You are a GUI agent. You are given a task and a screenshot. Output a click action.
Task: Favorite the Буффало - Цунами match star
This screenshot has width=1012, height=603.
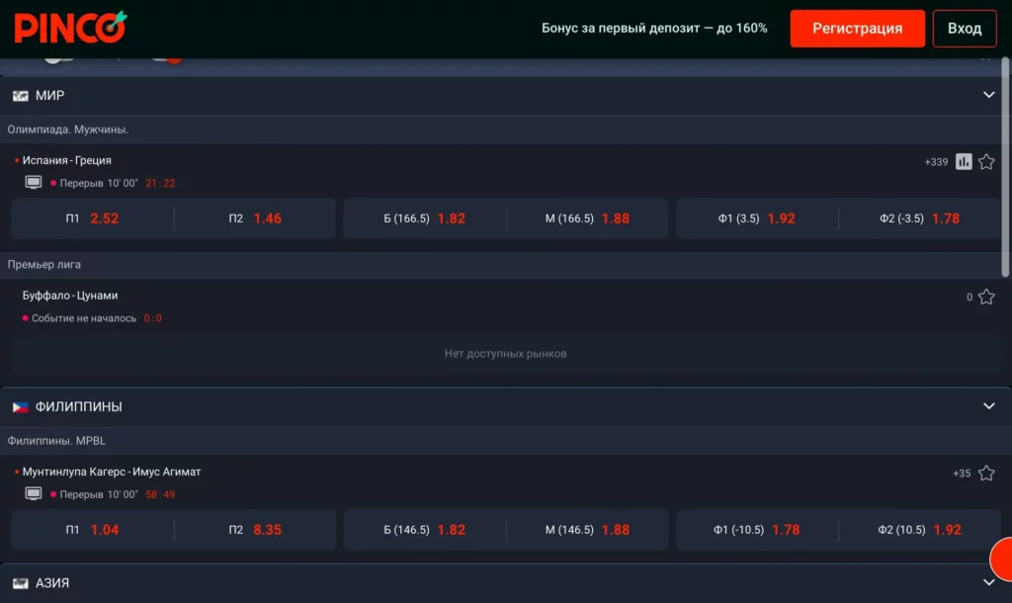pos(986,297)
